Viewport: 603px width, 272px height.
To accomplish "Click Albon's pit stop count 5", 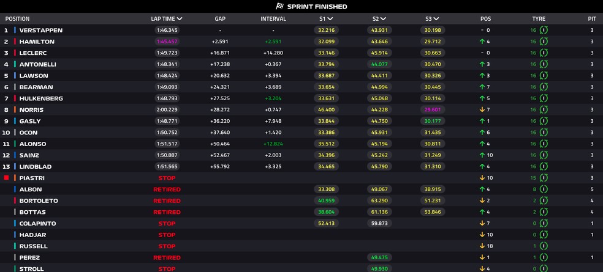I will pyautogui.click(x=592, y=189).
